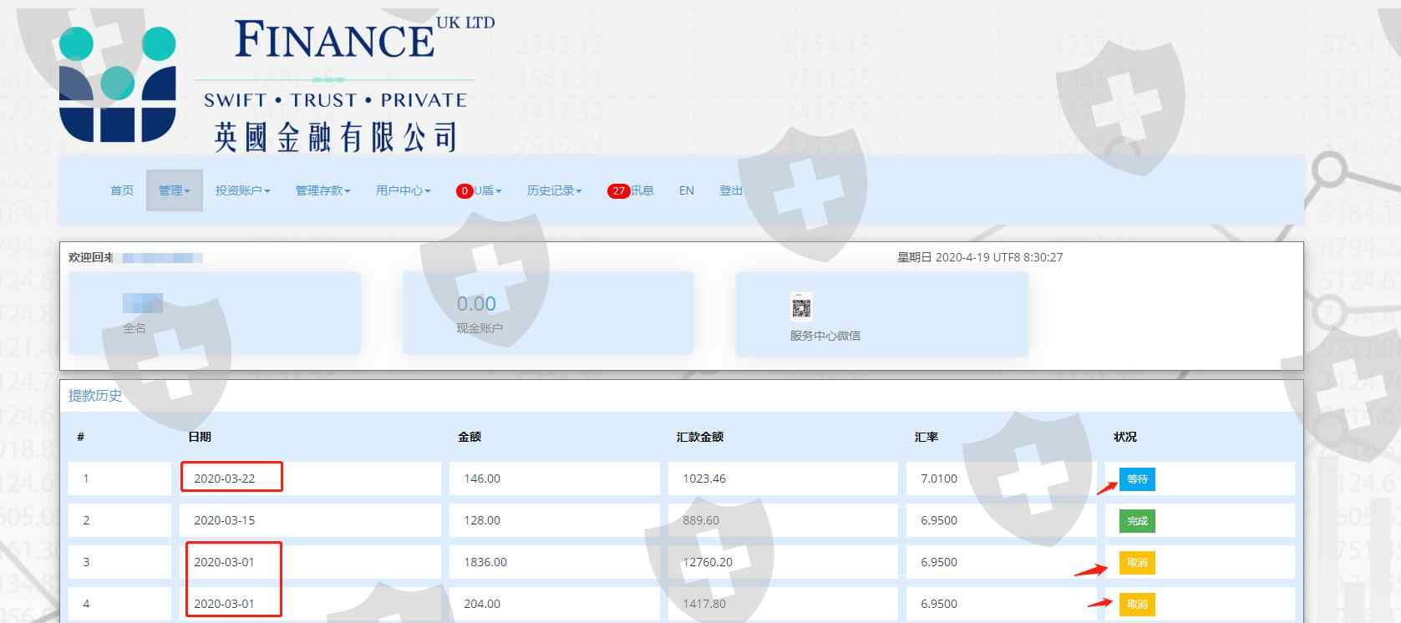Click the blue 等待 status badge
Image resolution: width=1401 pixels, height=623 pixels.
click(1137, 479)
